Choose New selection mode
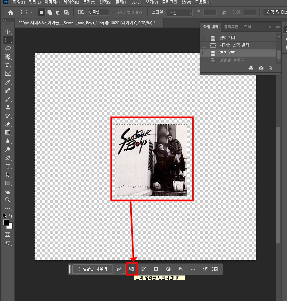The height and width of the screenshot is (301, 287). (x=41, y=13)
